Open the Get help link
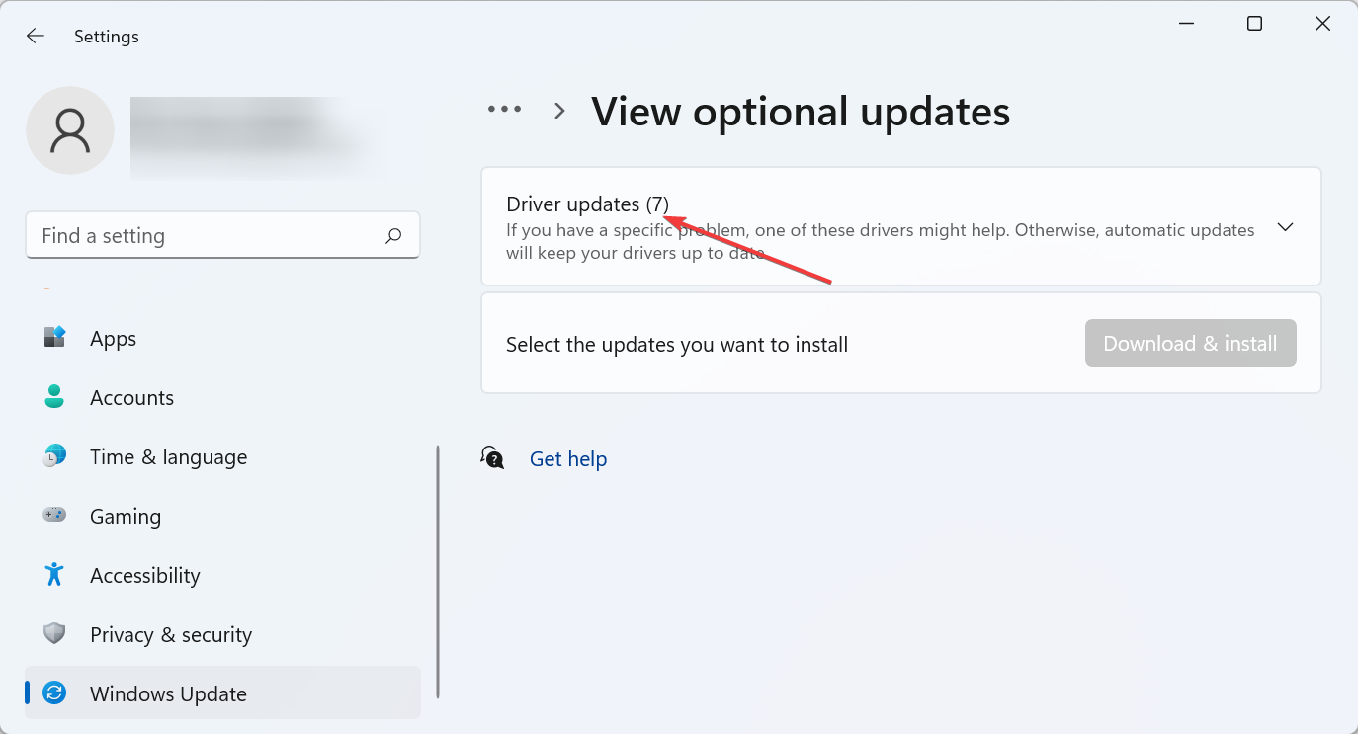Screen dimensions: 1358x734 point(568,459)
